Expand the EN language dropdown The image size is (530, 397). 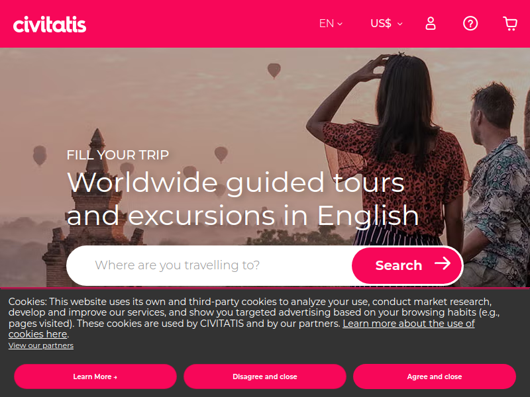331,24
